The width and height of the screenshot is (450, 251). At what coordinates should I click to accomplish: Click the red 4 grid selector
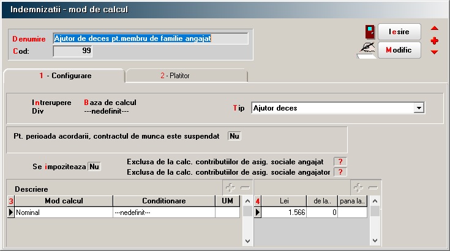258,201
